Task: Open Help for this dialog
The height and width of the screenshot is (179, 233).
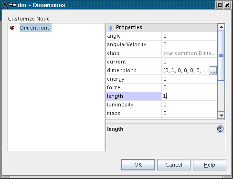Action: [x=210, y=165]
